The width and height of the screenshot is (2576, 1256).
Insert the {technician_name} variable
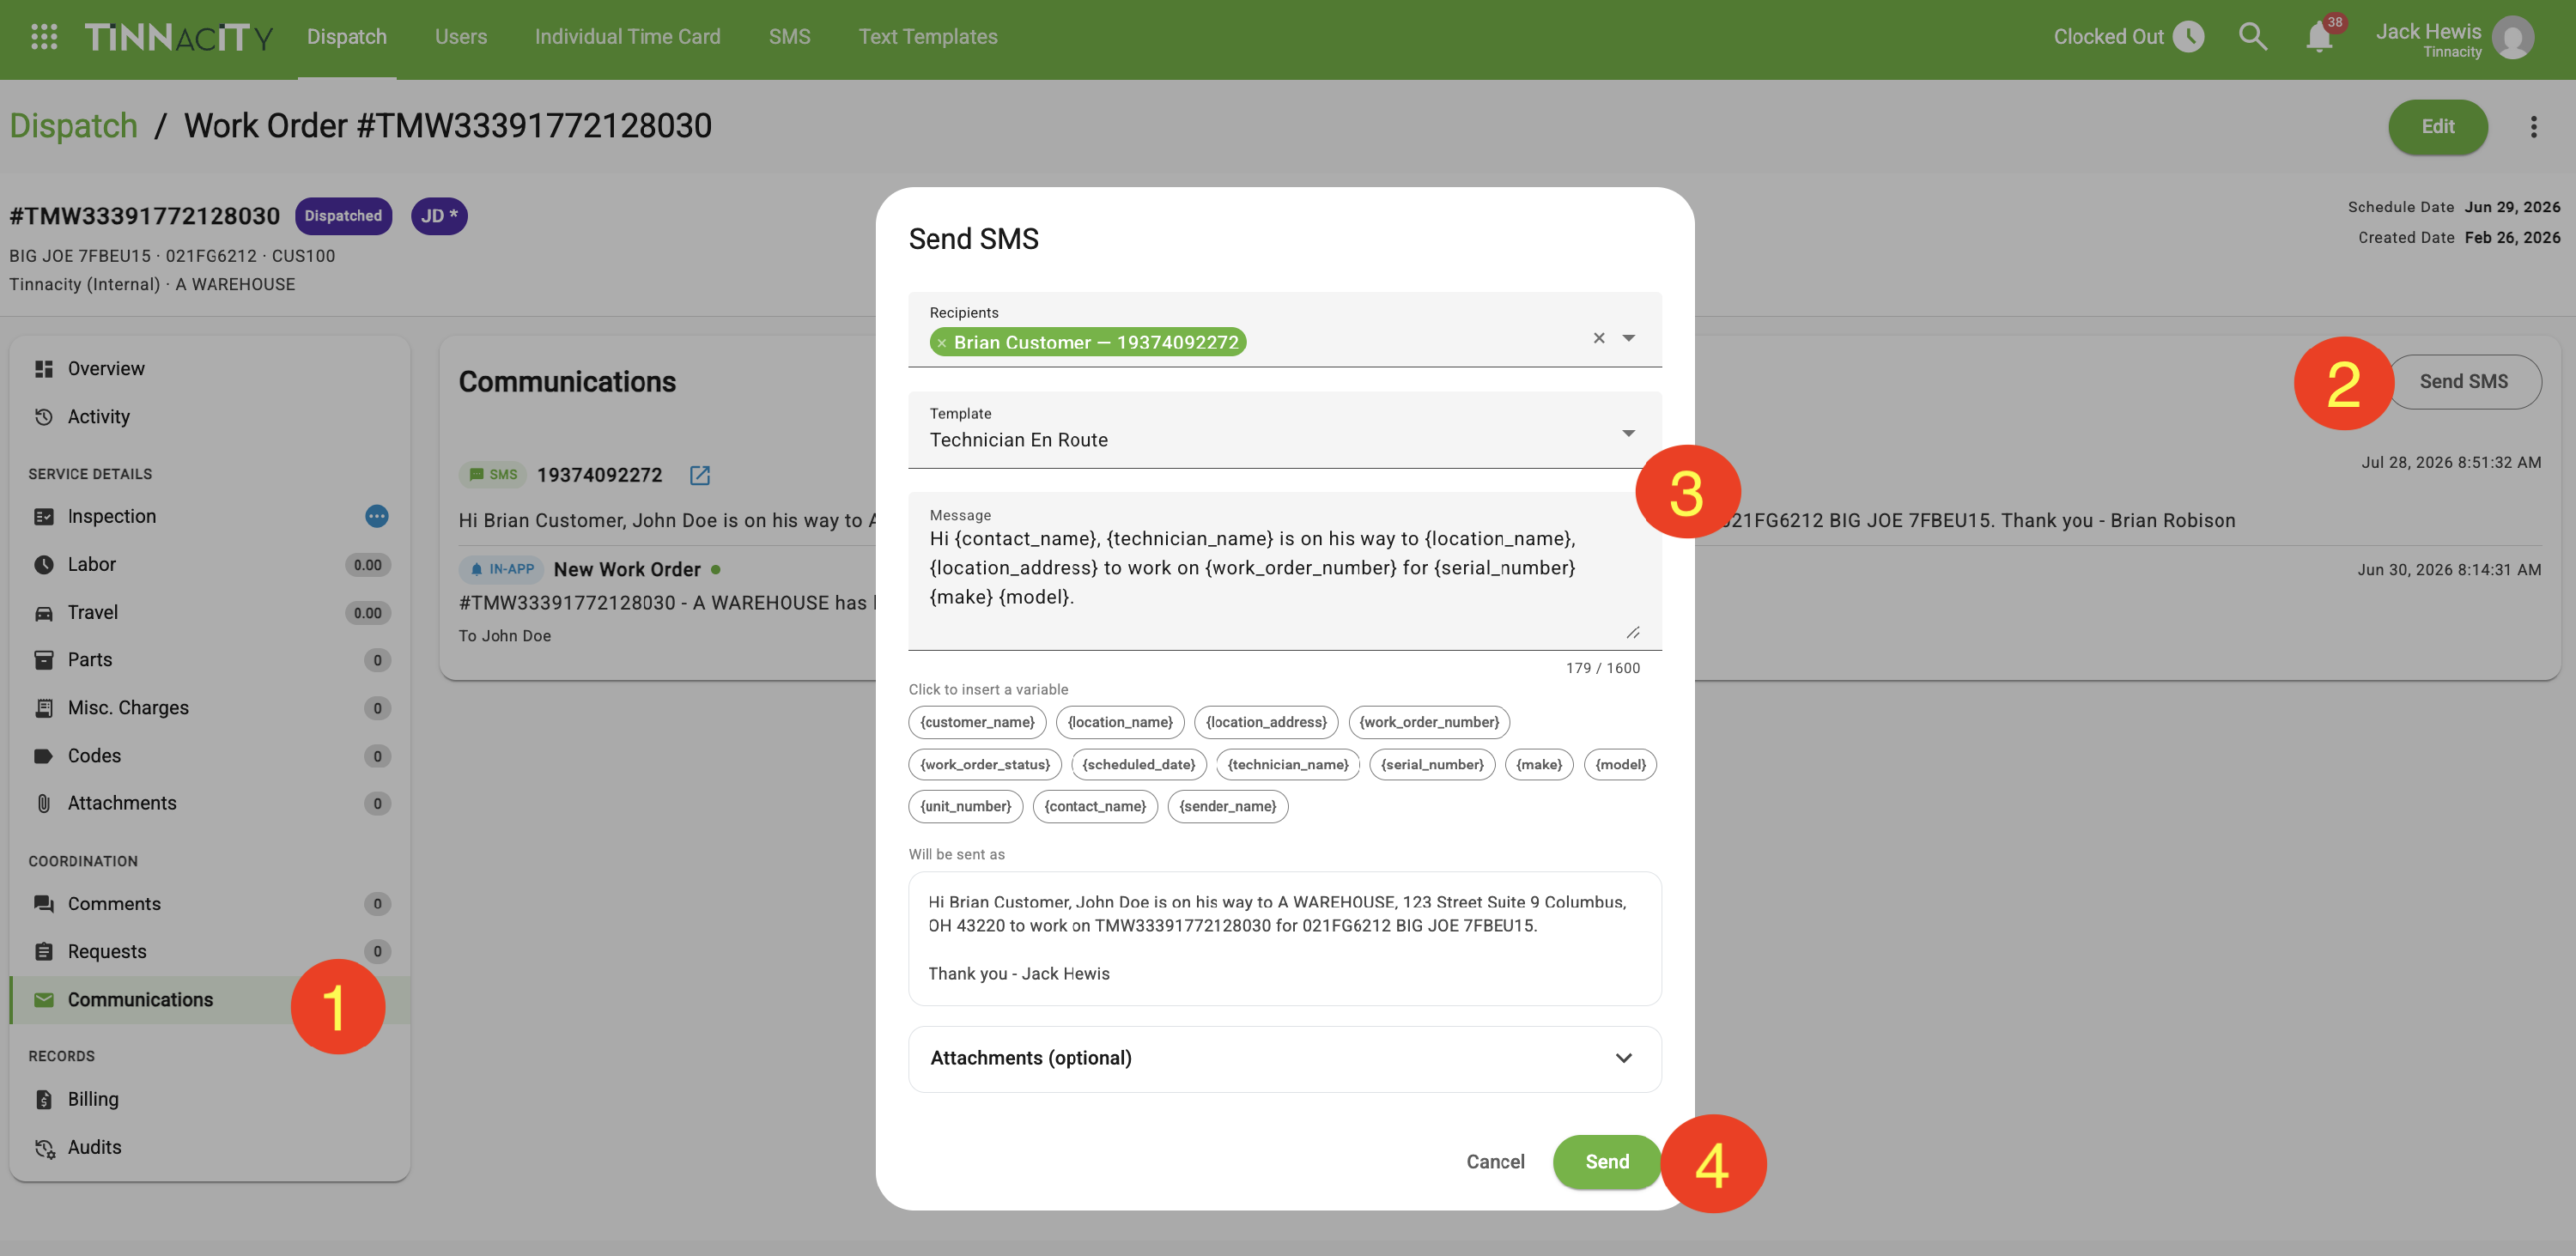(x=1288, y=765)
